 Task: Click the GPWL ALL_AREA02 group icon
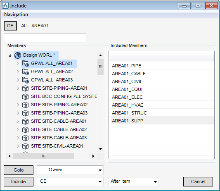tap(26, 72)
